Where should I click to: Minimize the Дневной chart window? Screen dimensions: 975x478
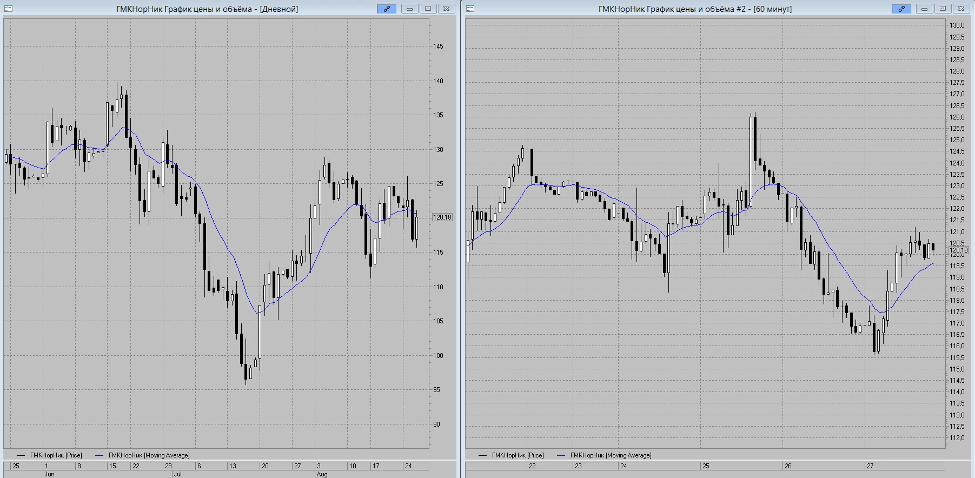pos(410,9)
